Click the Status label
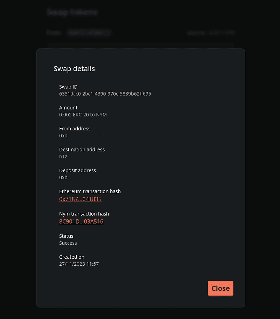The height and width of the screenshot is (319, 280). (66, 236)
